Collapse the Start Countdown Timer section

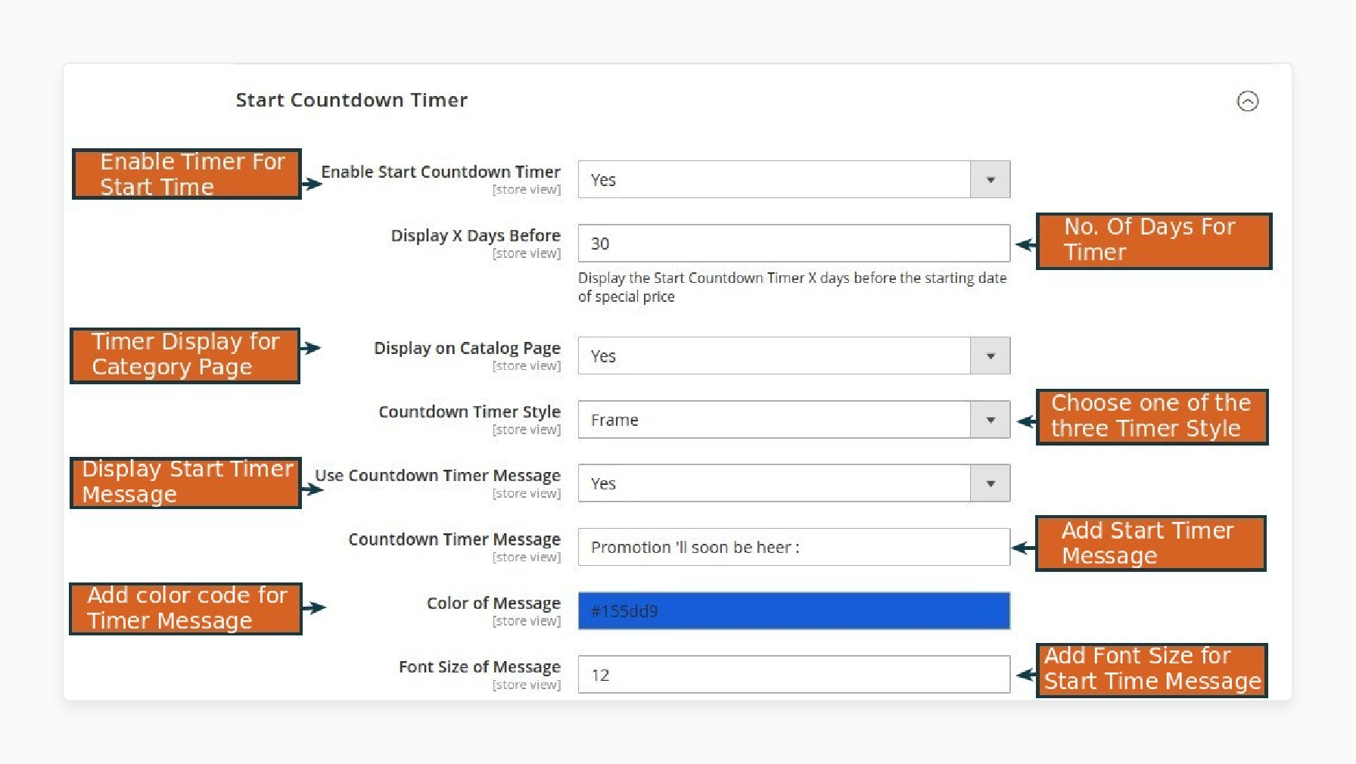1249,101
